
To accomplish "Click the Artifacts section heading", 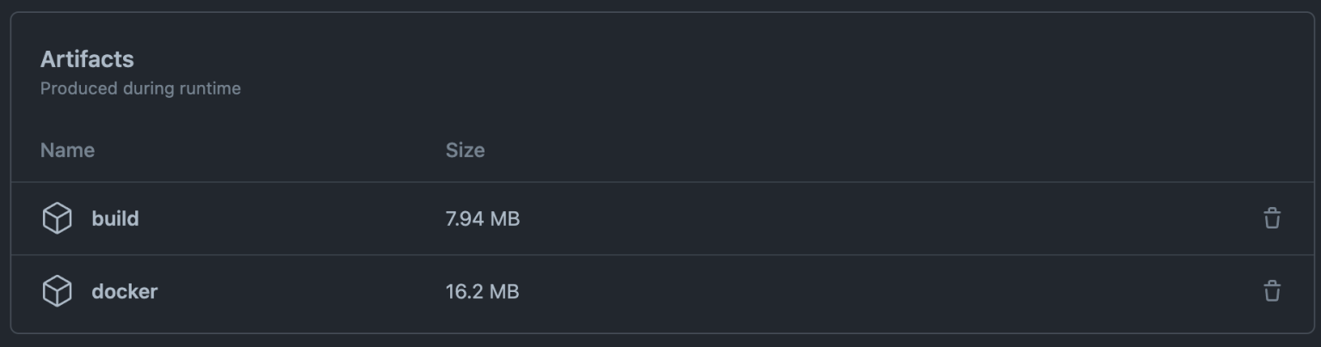I will pos(87,59).
